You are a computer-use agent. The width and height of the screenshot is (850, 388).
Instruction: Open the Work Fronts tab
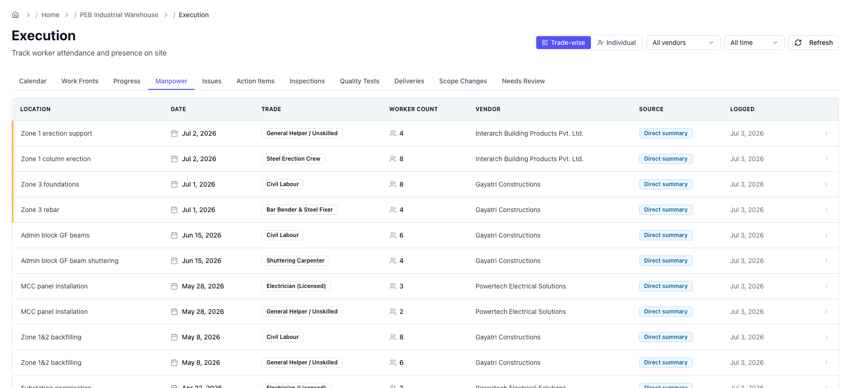click(x=80, y=81)
